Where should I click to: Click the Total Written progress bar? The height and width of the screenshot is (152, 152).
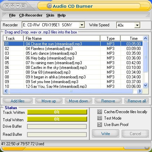57,119
